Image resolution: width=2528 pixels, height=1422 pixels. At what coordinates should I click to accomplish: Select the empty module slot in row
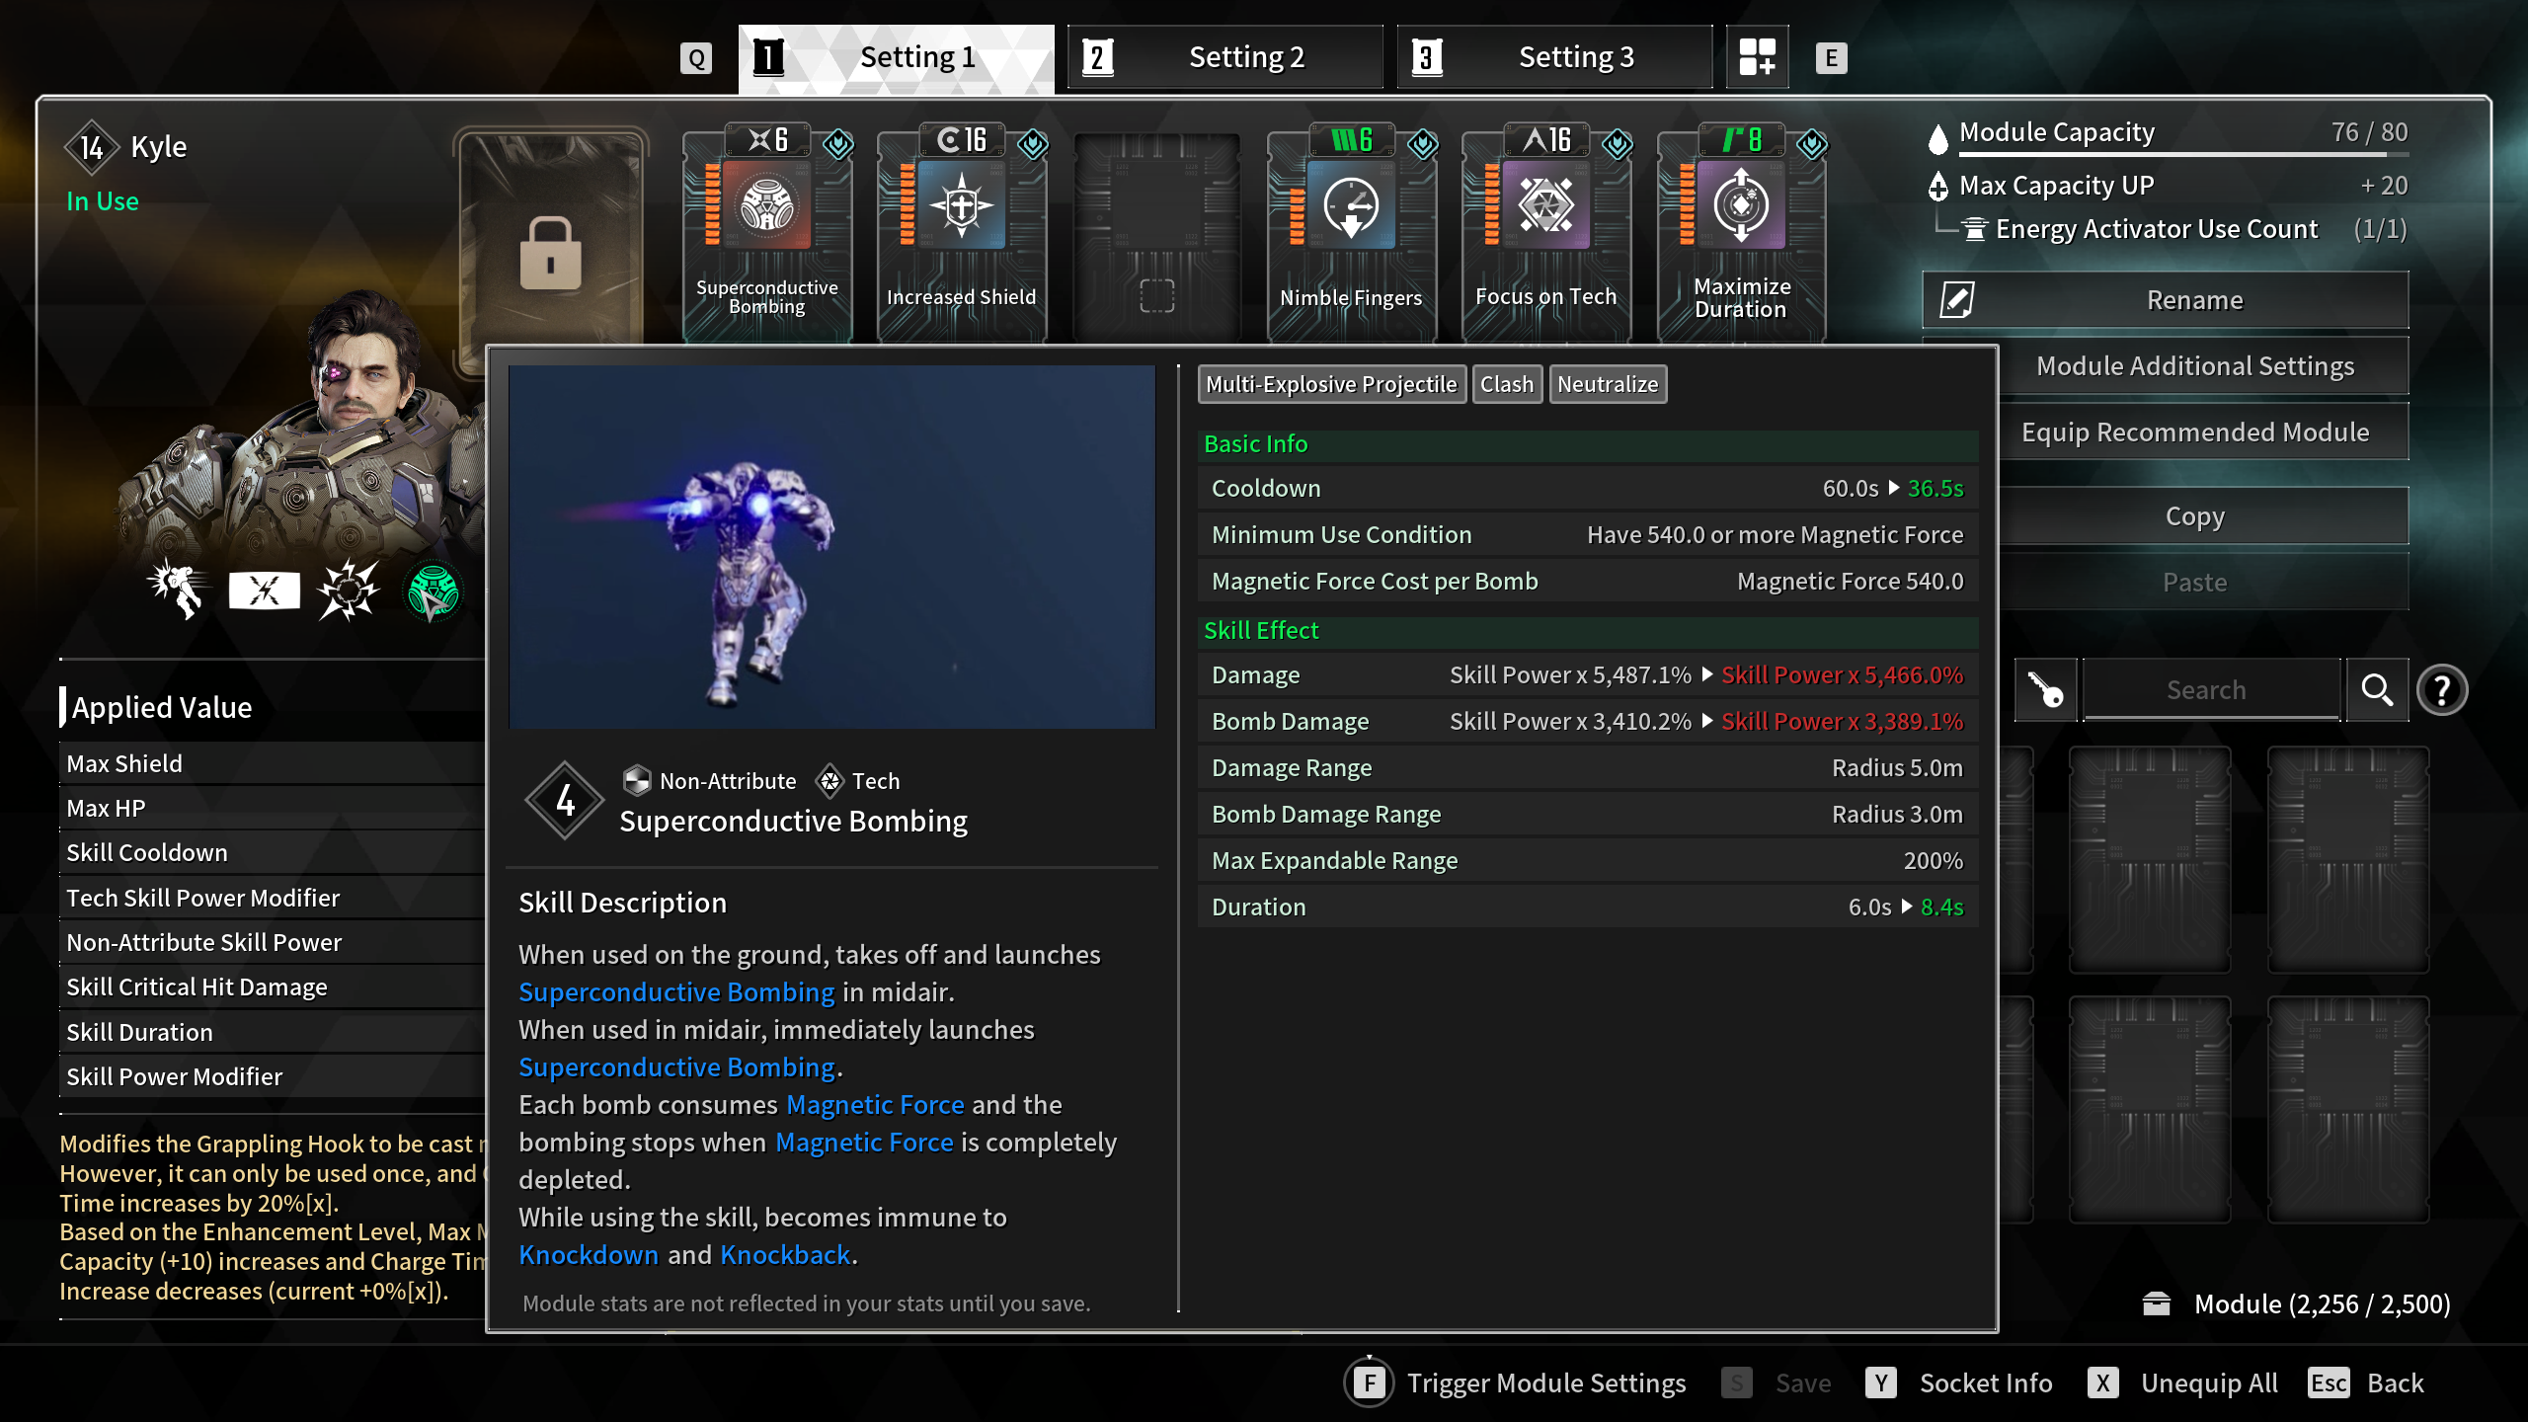pyautogui.click(x=1156, y=237)
